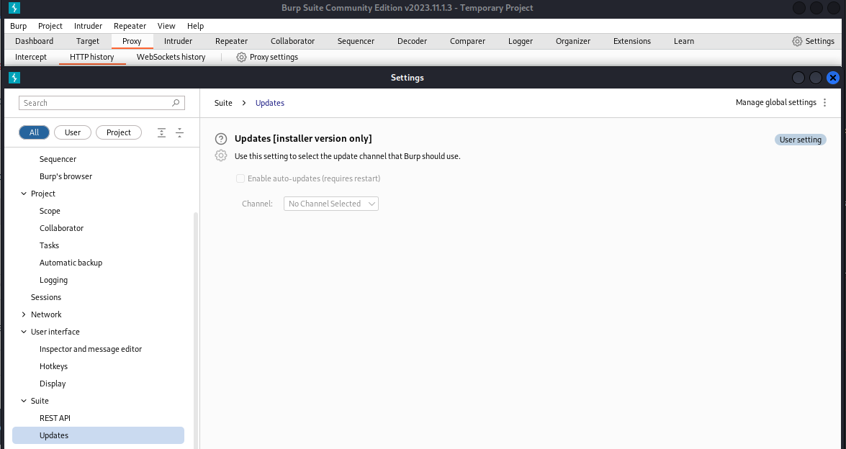
Task: Toggle the Project settings filter pill
Action: [x=118, y=132]
